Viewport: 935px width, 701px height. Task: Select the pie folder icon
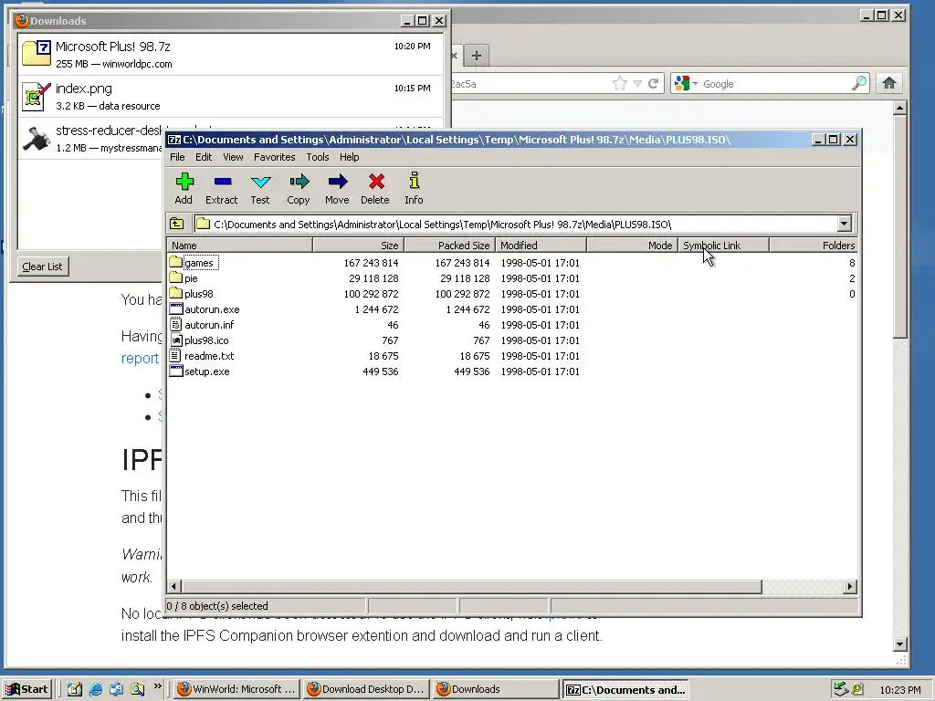175,277
